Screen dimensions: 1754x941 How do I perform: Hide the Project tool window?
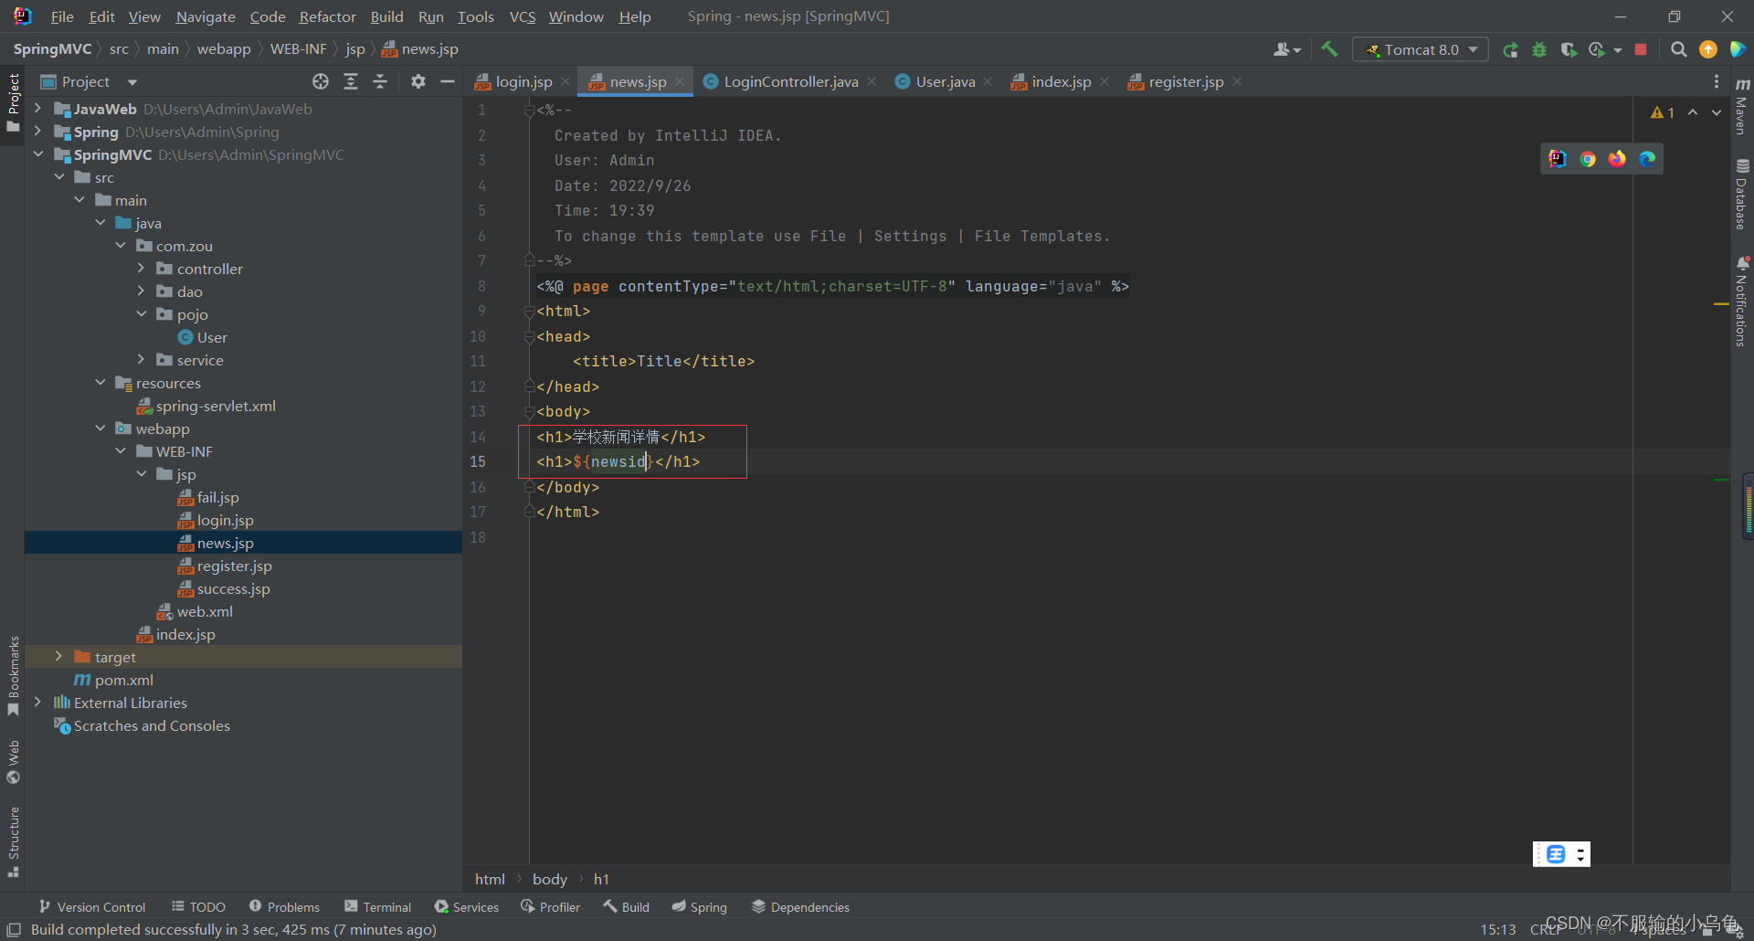pyautogui.click(x=448, y=81)
